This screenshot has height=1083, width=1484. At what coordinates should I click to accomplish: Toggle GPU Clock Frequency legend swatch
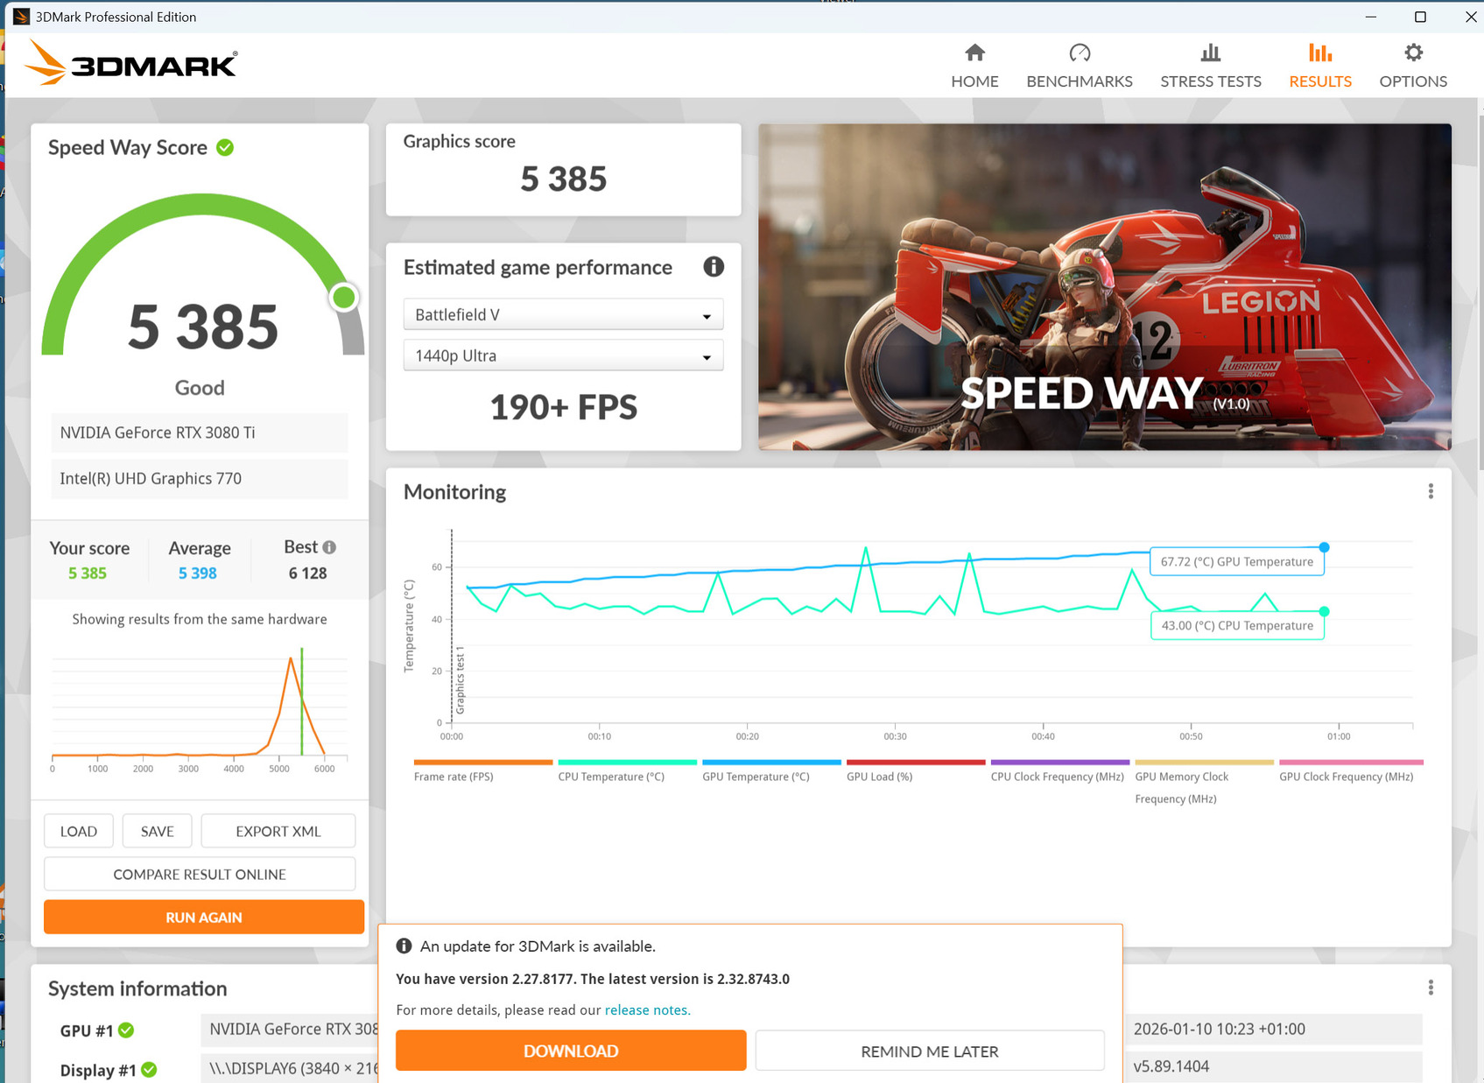pos(1351,762)
